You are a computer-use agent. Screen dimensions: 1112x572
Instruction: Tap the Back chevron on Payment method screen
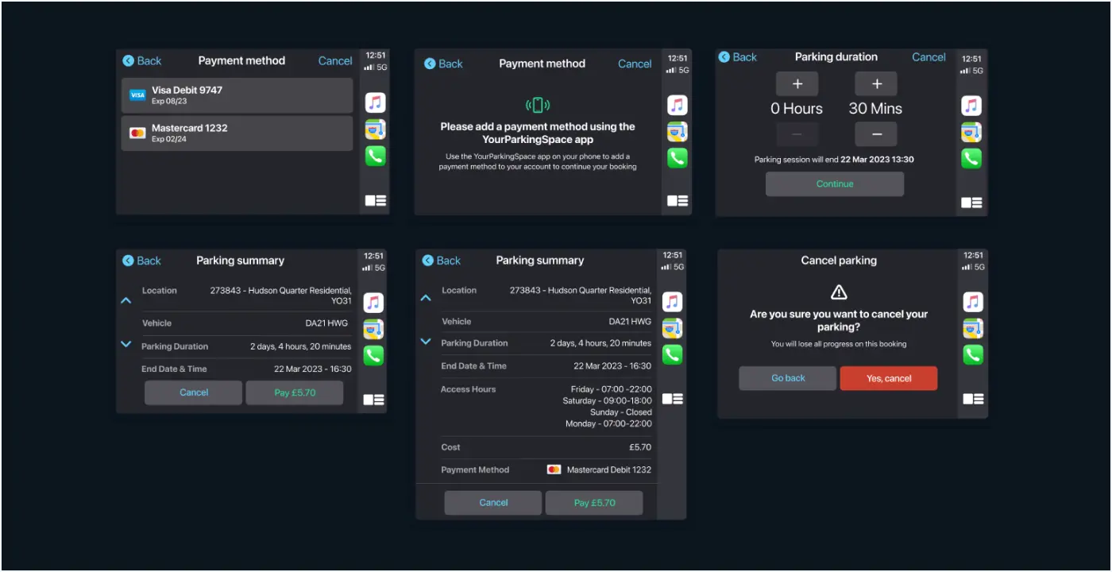click(x=129, y=60)
